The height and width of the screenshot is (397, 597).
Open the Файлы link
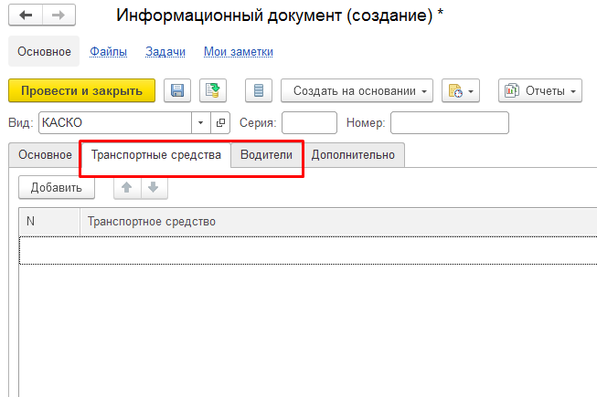(x=108, y=52)
